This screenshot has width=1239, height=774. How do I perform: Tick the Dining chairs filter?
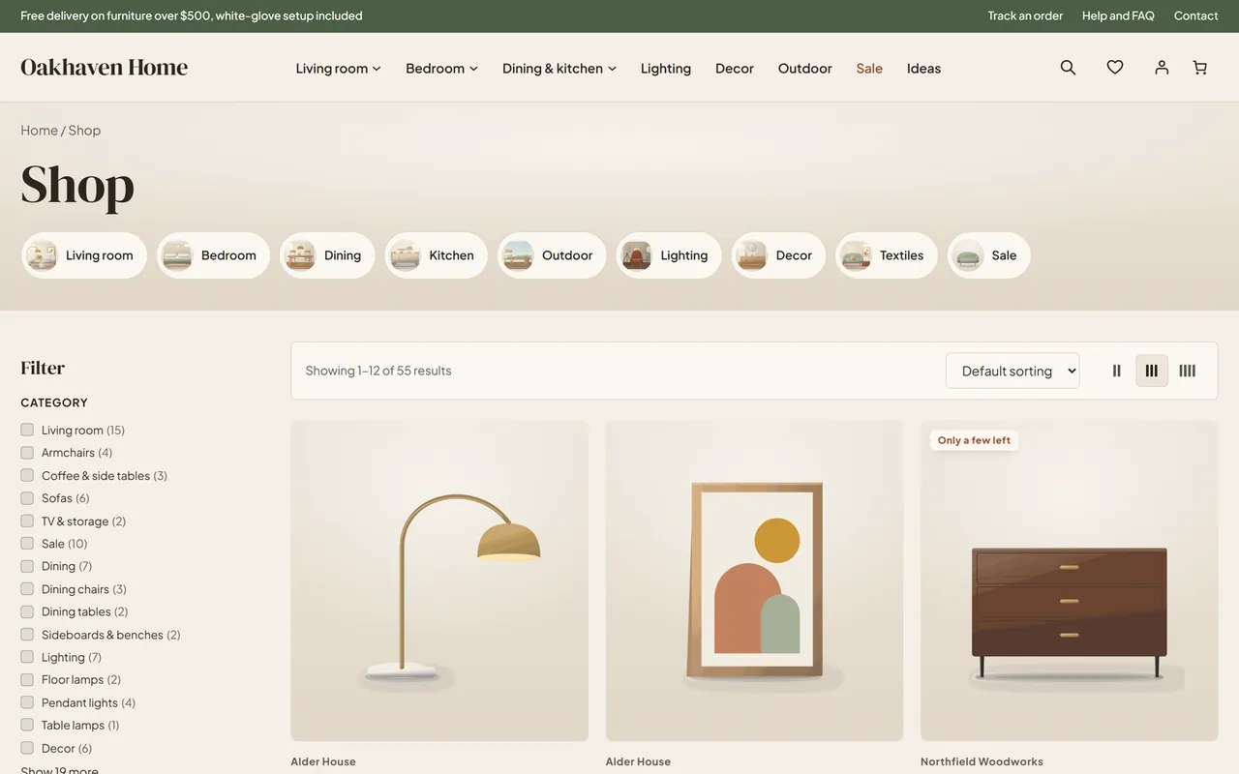click(27, 589)
